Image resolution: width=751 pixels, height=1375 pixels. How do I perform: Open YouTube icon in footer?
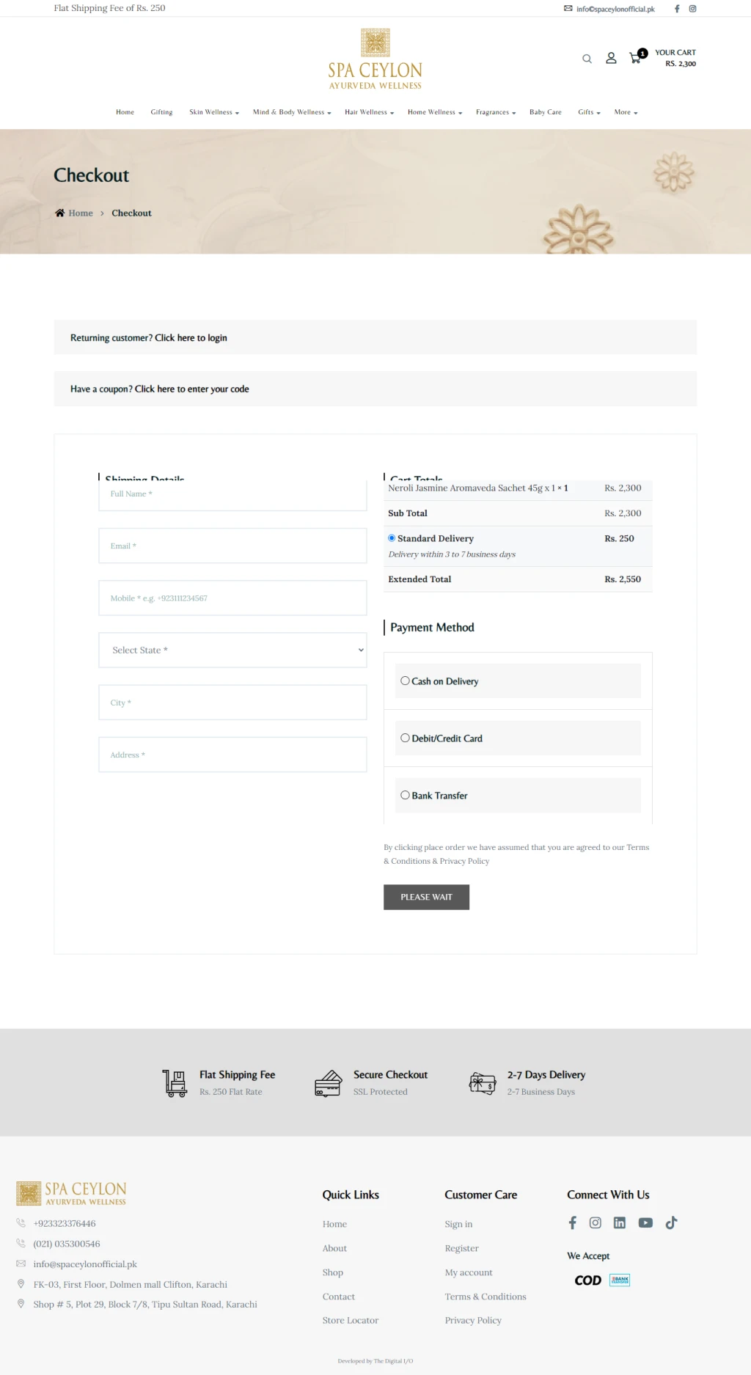645,1222
